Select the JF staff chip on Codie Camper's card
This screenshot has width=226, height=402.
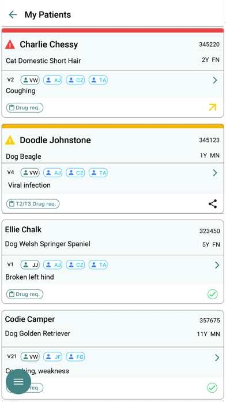(52, 356)
